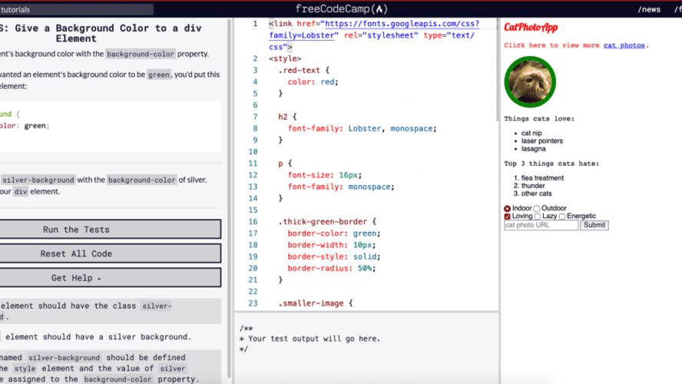The width and height of the screenshot is (682, 384).
Task: Click the '<style>' tag line
Action: click(x=285, y=58)
